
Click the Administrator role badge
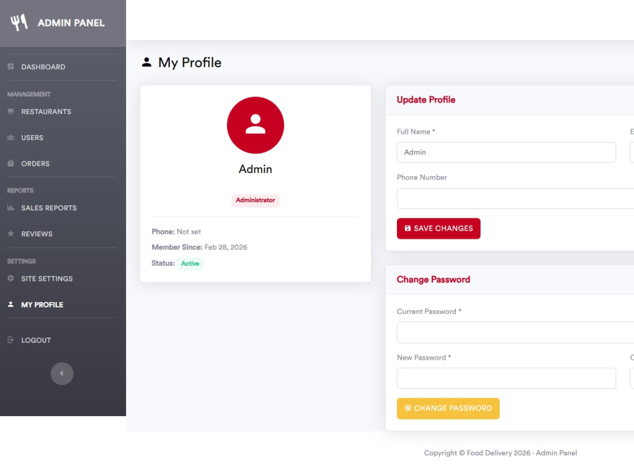(256, 200)
